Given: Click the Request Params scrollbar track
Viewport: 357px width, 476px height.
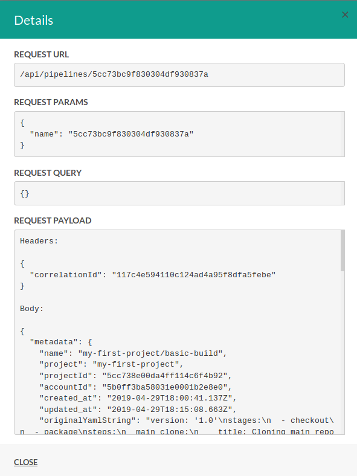Looking at the screenshot, I should 343,134.
